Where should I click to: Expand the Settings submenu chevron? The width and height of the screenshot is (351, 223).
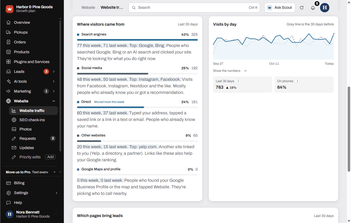coord(56,193)
